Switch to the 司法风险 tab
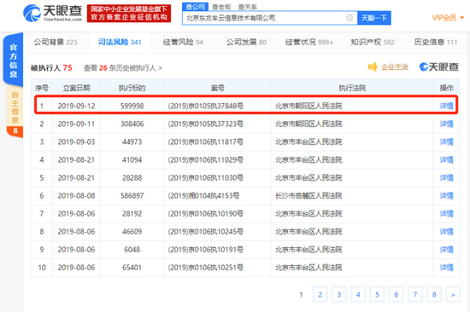470x312 pixels. point(120,42)
